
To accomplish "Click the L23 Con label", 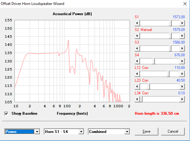I will pyautogui.click(x=142, y=80).
